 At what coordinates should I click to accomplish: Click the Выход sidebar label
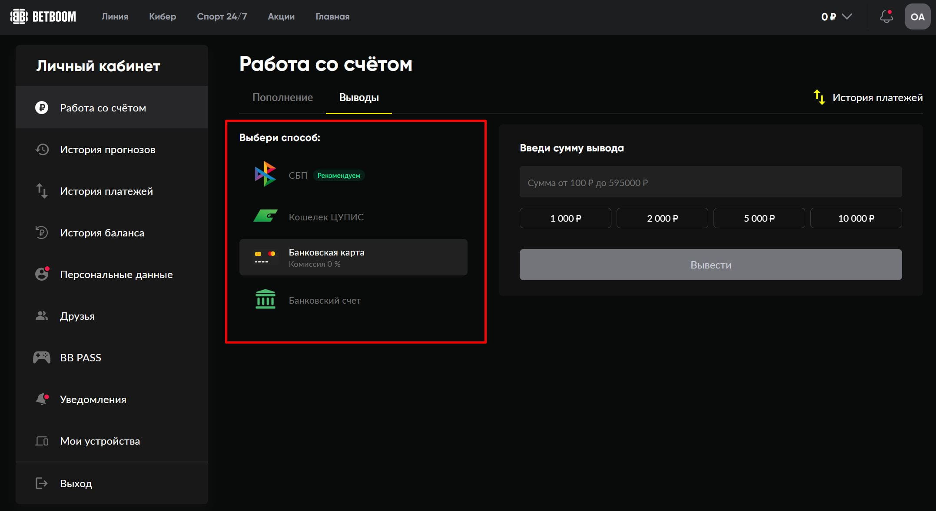76,483
